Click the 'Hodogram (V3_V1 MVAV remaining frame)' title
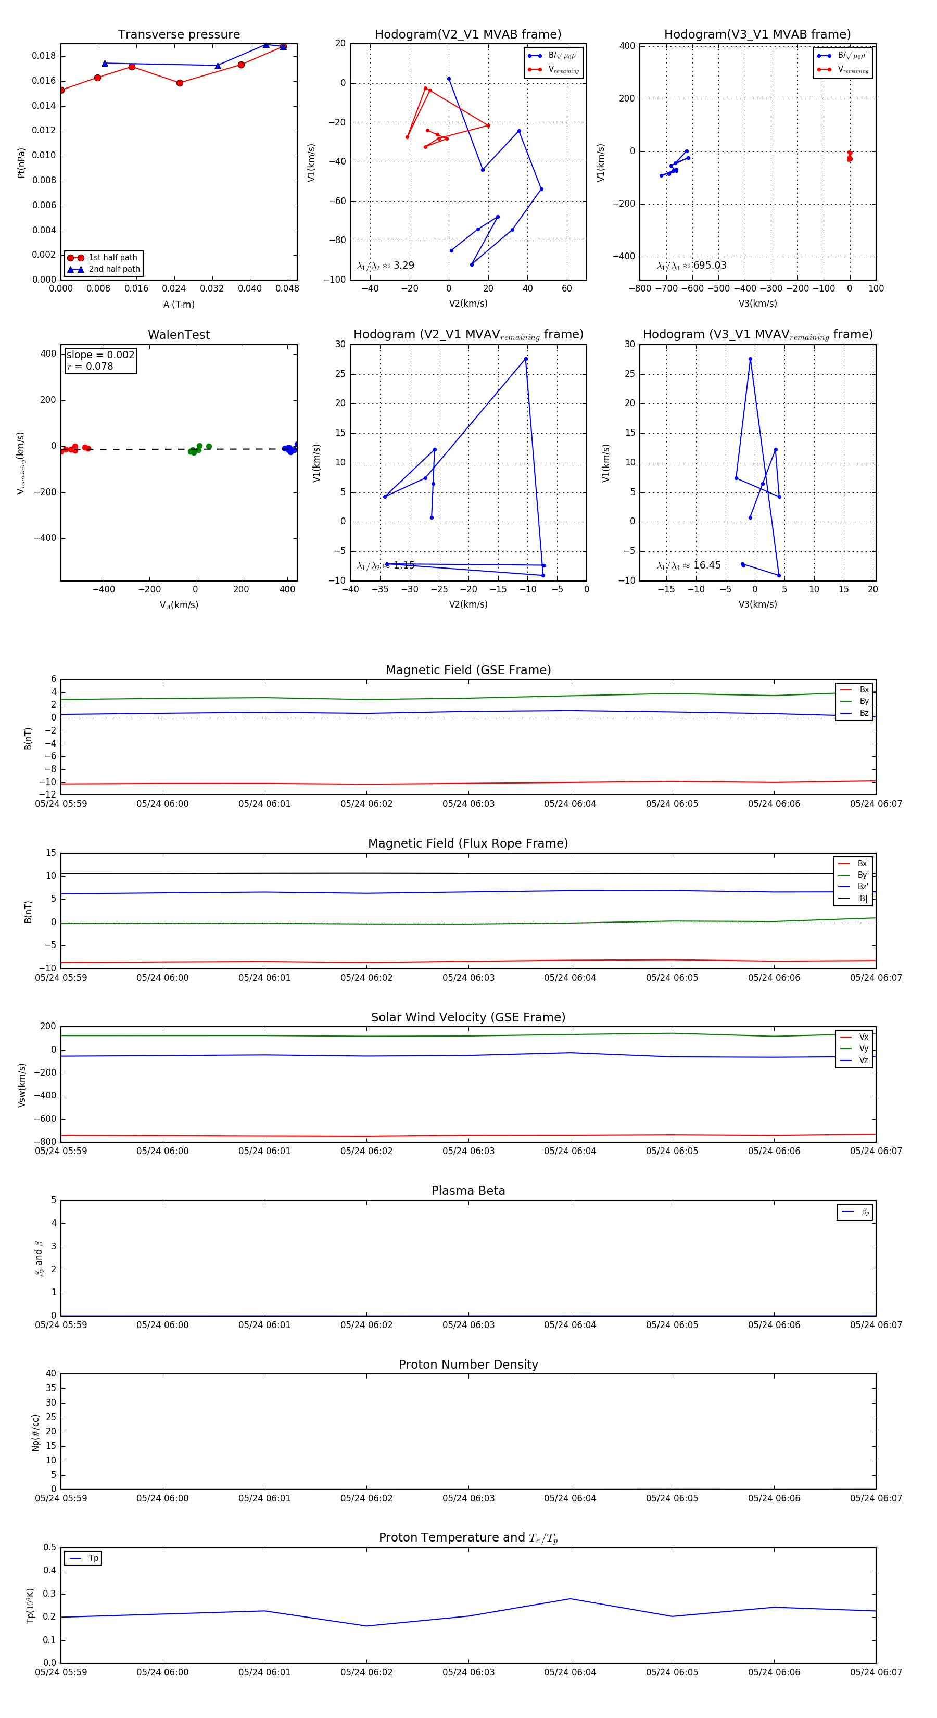The height and width of the screenshot is (1718, 937). [757, 335]
